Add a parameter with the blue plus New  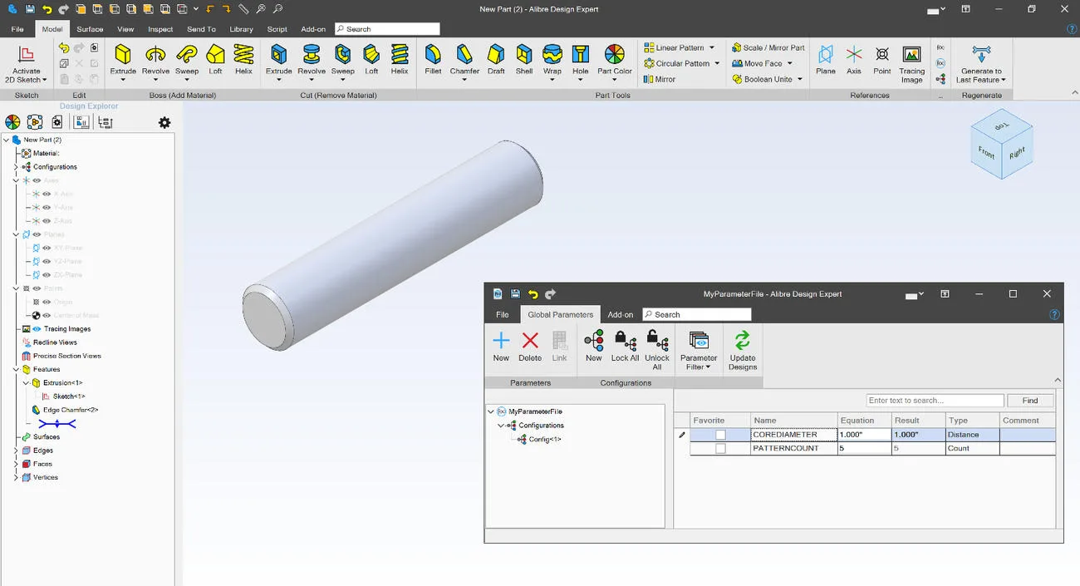pos(501,346)
